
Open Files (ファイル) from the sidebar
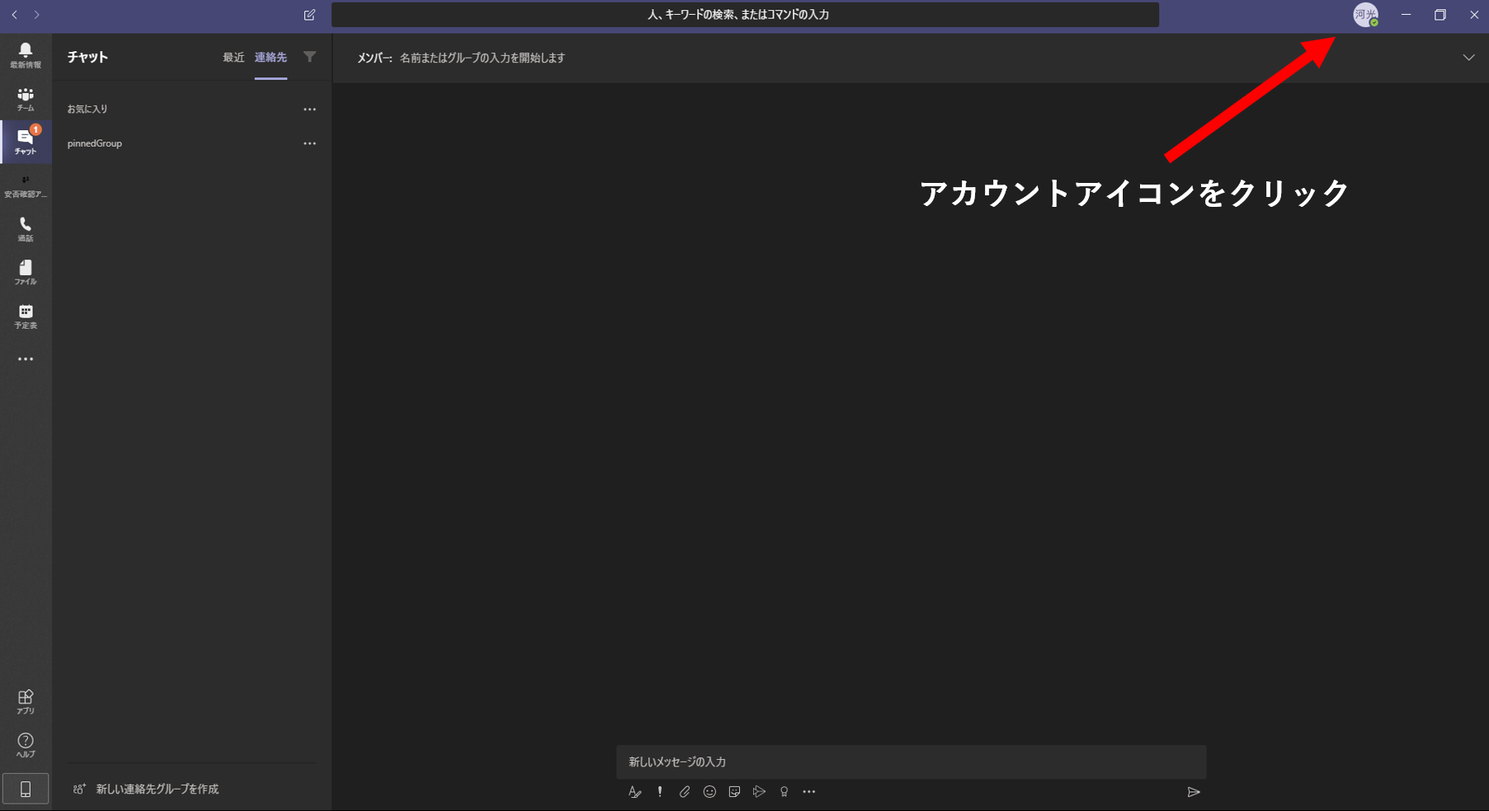click(26, 272)
